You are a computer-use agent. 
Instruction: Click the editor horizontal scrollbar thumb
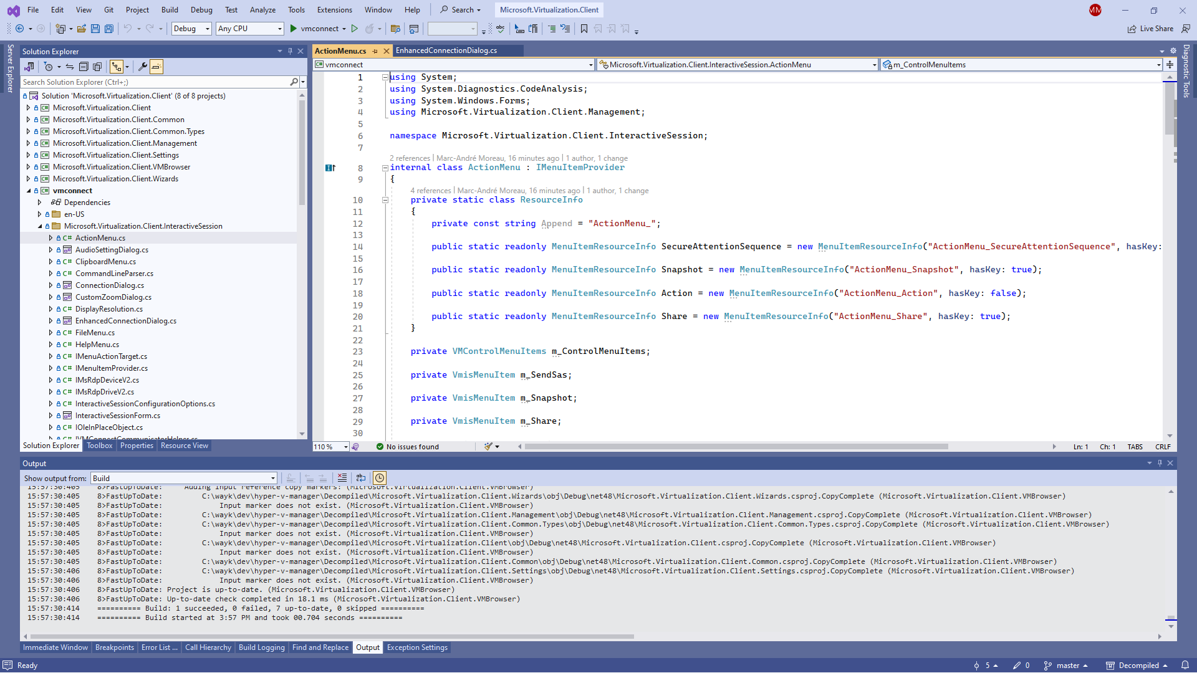[x=736, y=447]
